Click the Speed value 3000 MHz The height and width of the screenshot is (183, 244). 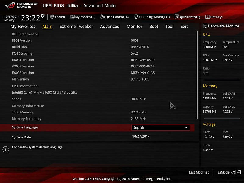[x=139, y=99]
